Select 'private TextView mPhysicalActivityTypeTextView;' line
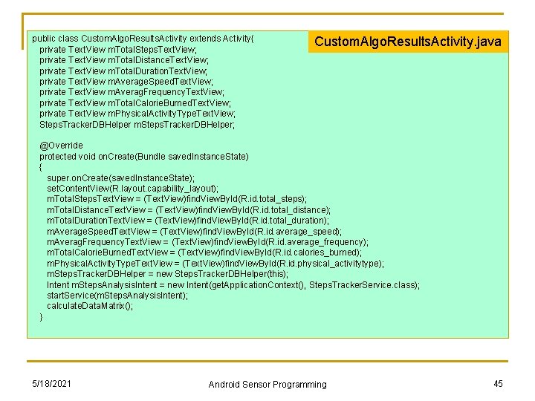This screenshot has height=401, width=535. (137, 114)
